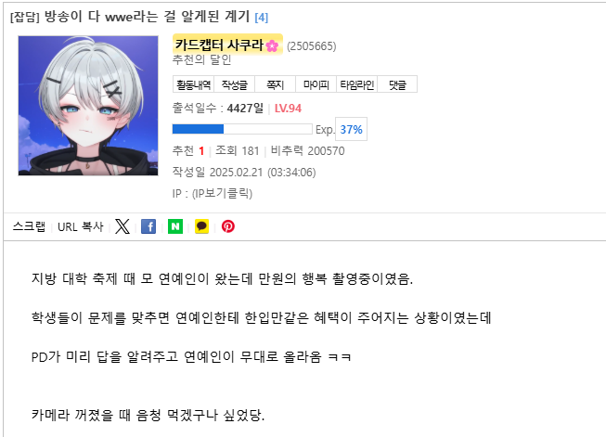Screen dimensions: 606x437
Task: Share the post on X (Twitter)
Action: [122, 226]
